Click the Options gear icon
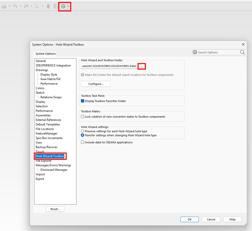This screenshot has height=231, width=252. click(x=63, y=6)
